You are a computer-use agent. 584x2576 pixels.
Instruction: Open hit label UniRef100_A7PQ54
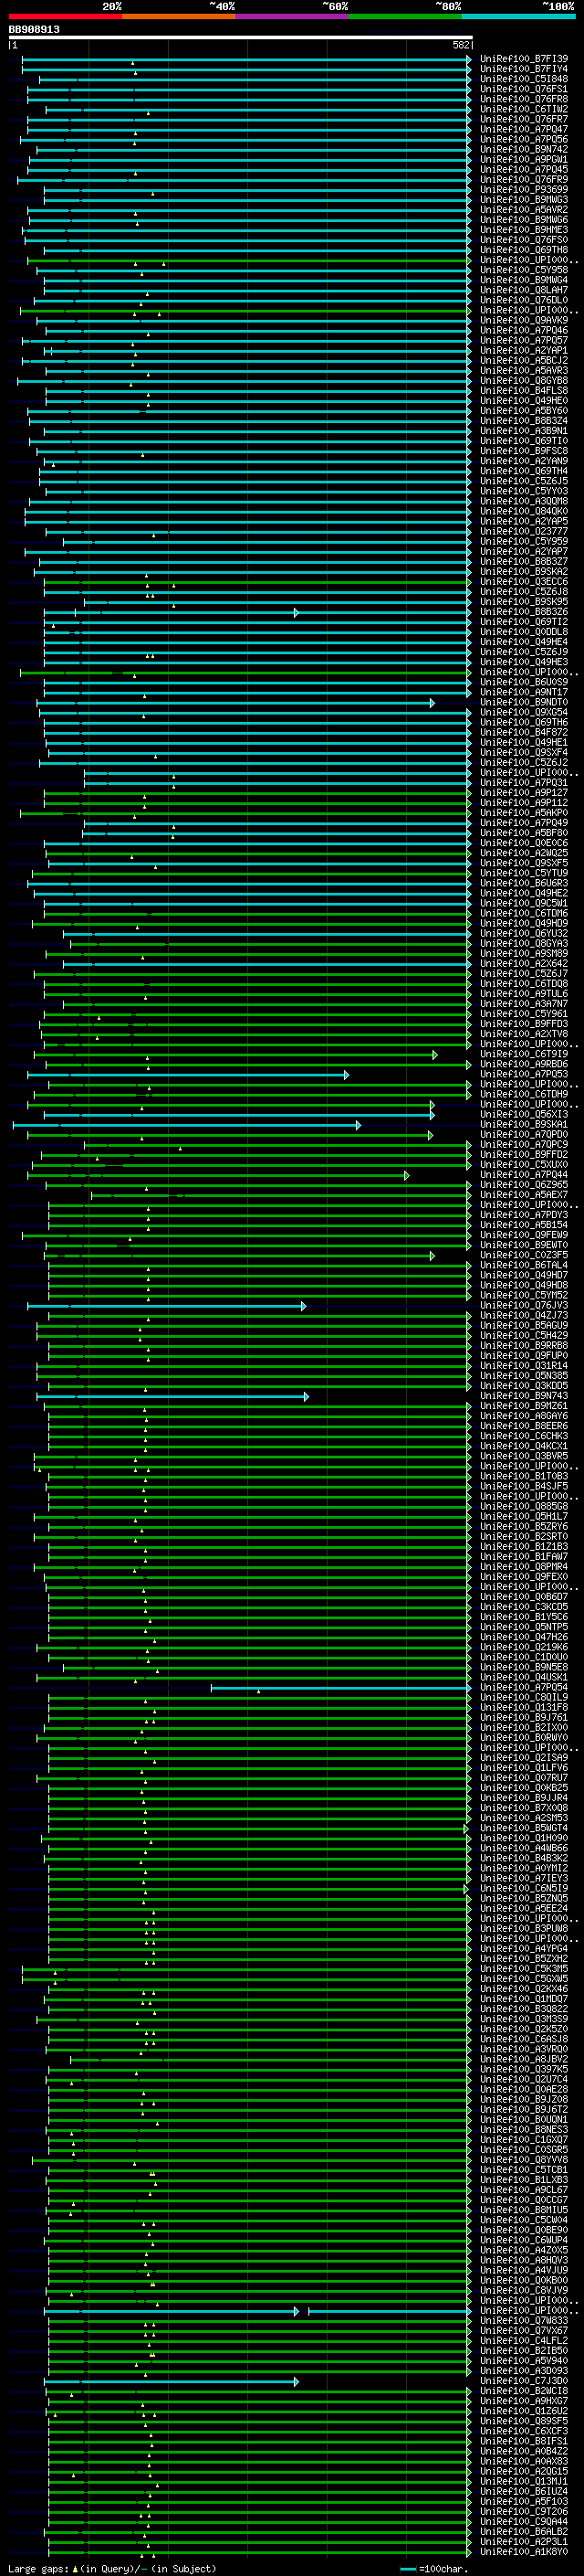pos(524,1687)
